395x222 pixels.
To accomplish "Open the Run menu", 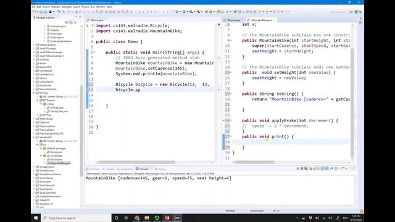I will point(93,7).
